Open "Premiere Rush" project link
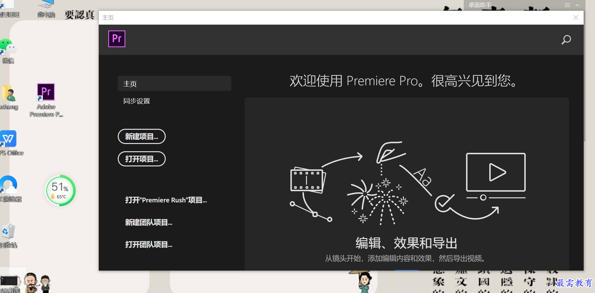The image size is (595, 293). [x=166, y=200]
